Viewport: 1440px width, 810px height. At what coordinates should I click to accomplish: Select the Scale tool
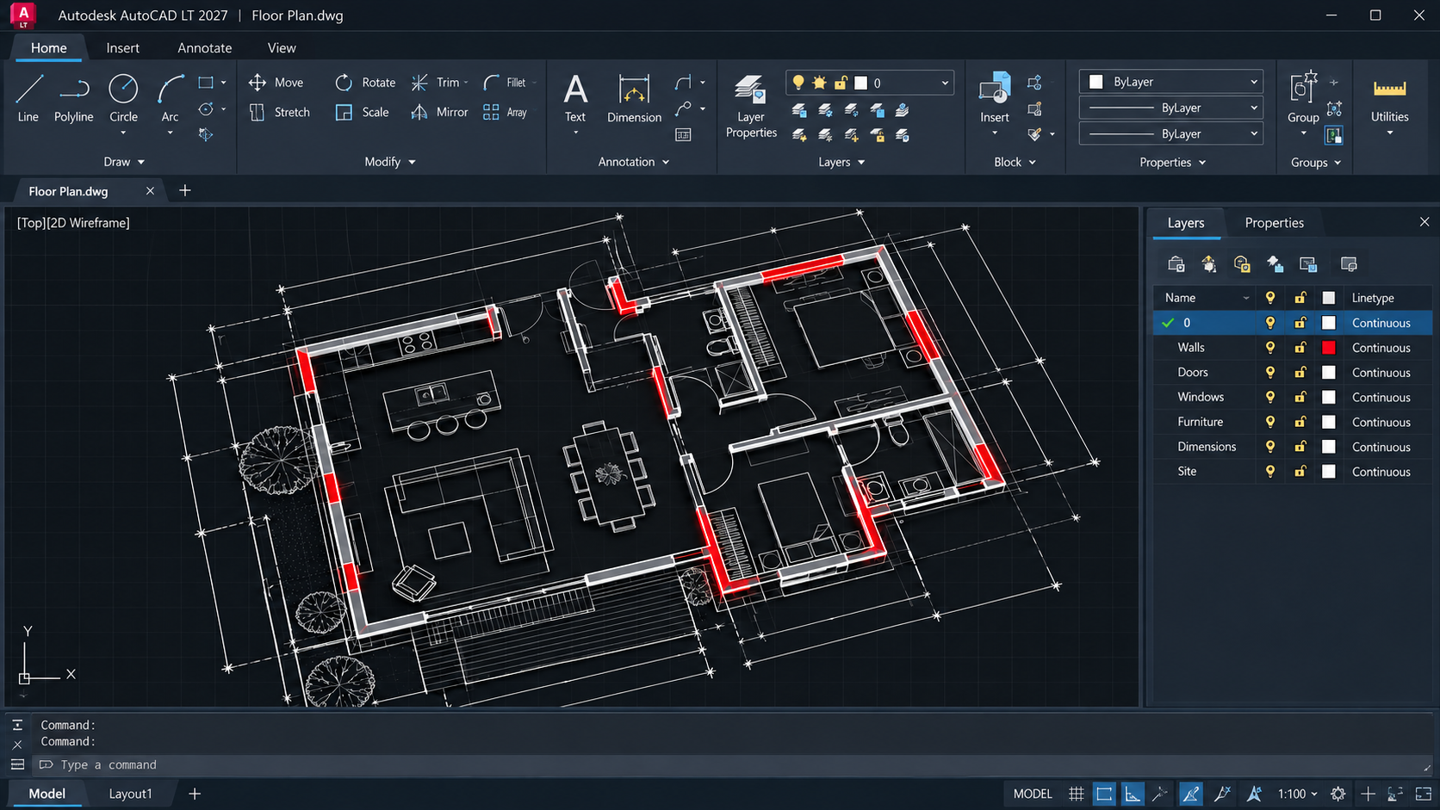point(362,112)
